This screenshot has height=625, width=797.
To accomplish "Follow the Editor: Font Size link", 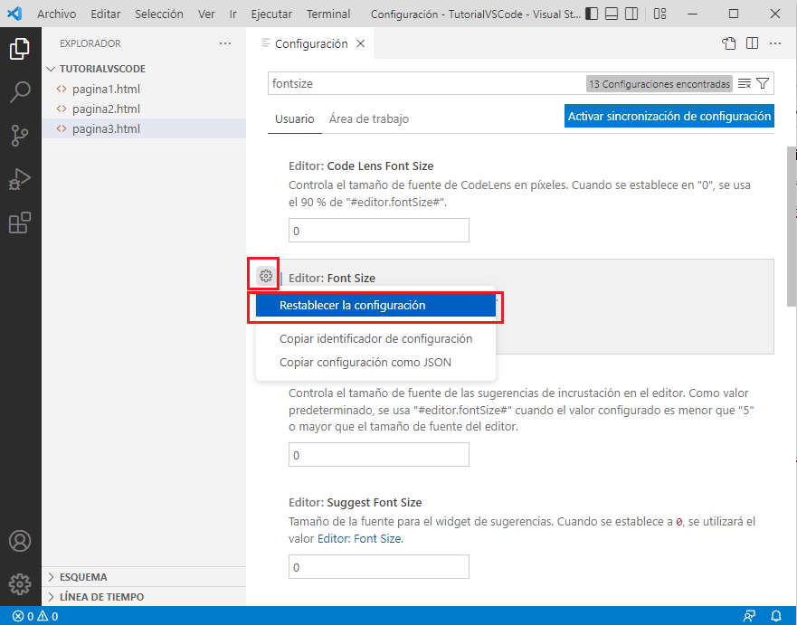I will [359, 538].
